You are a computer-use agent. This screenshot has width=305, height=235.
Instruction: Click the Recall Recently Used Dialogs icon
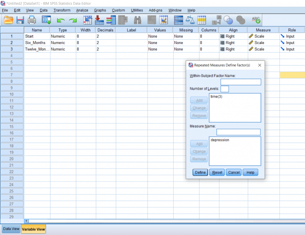point(46,20)
